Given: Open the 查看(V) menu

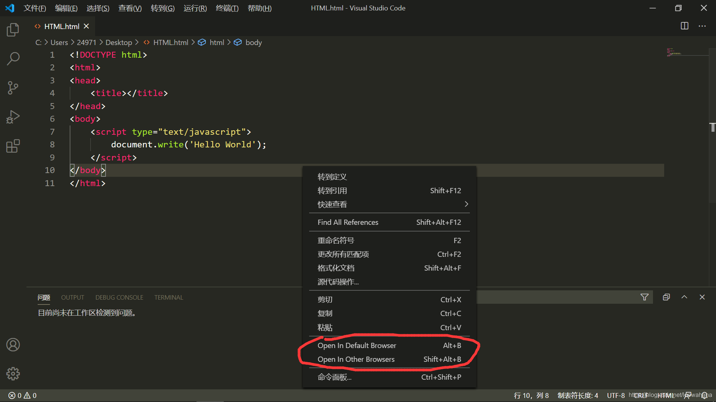Looking at the screenshot, I should [130, 8].
